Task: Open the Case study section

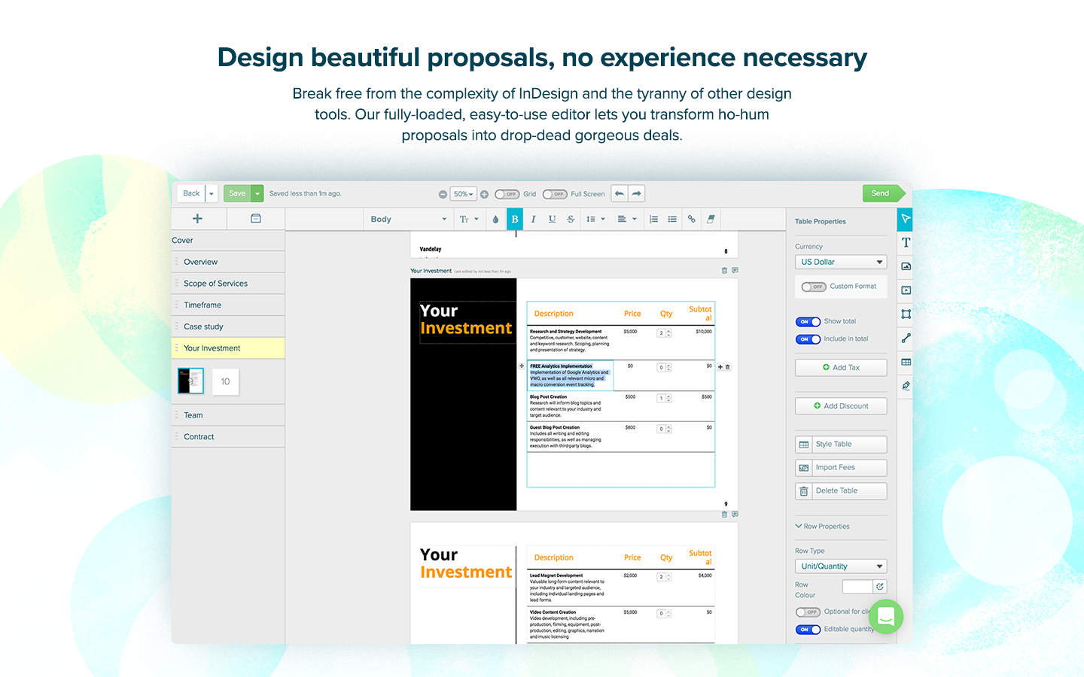Action: click(x=228, y=326)
